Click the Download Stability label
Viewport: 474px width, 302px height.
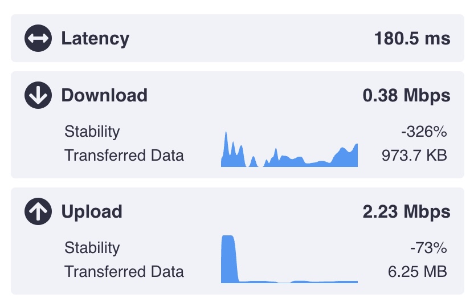(92, 132)
